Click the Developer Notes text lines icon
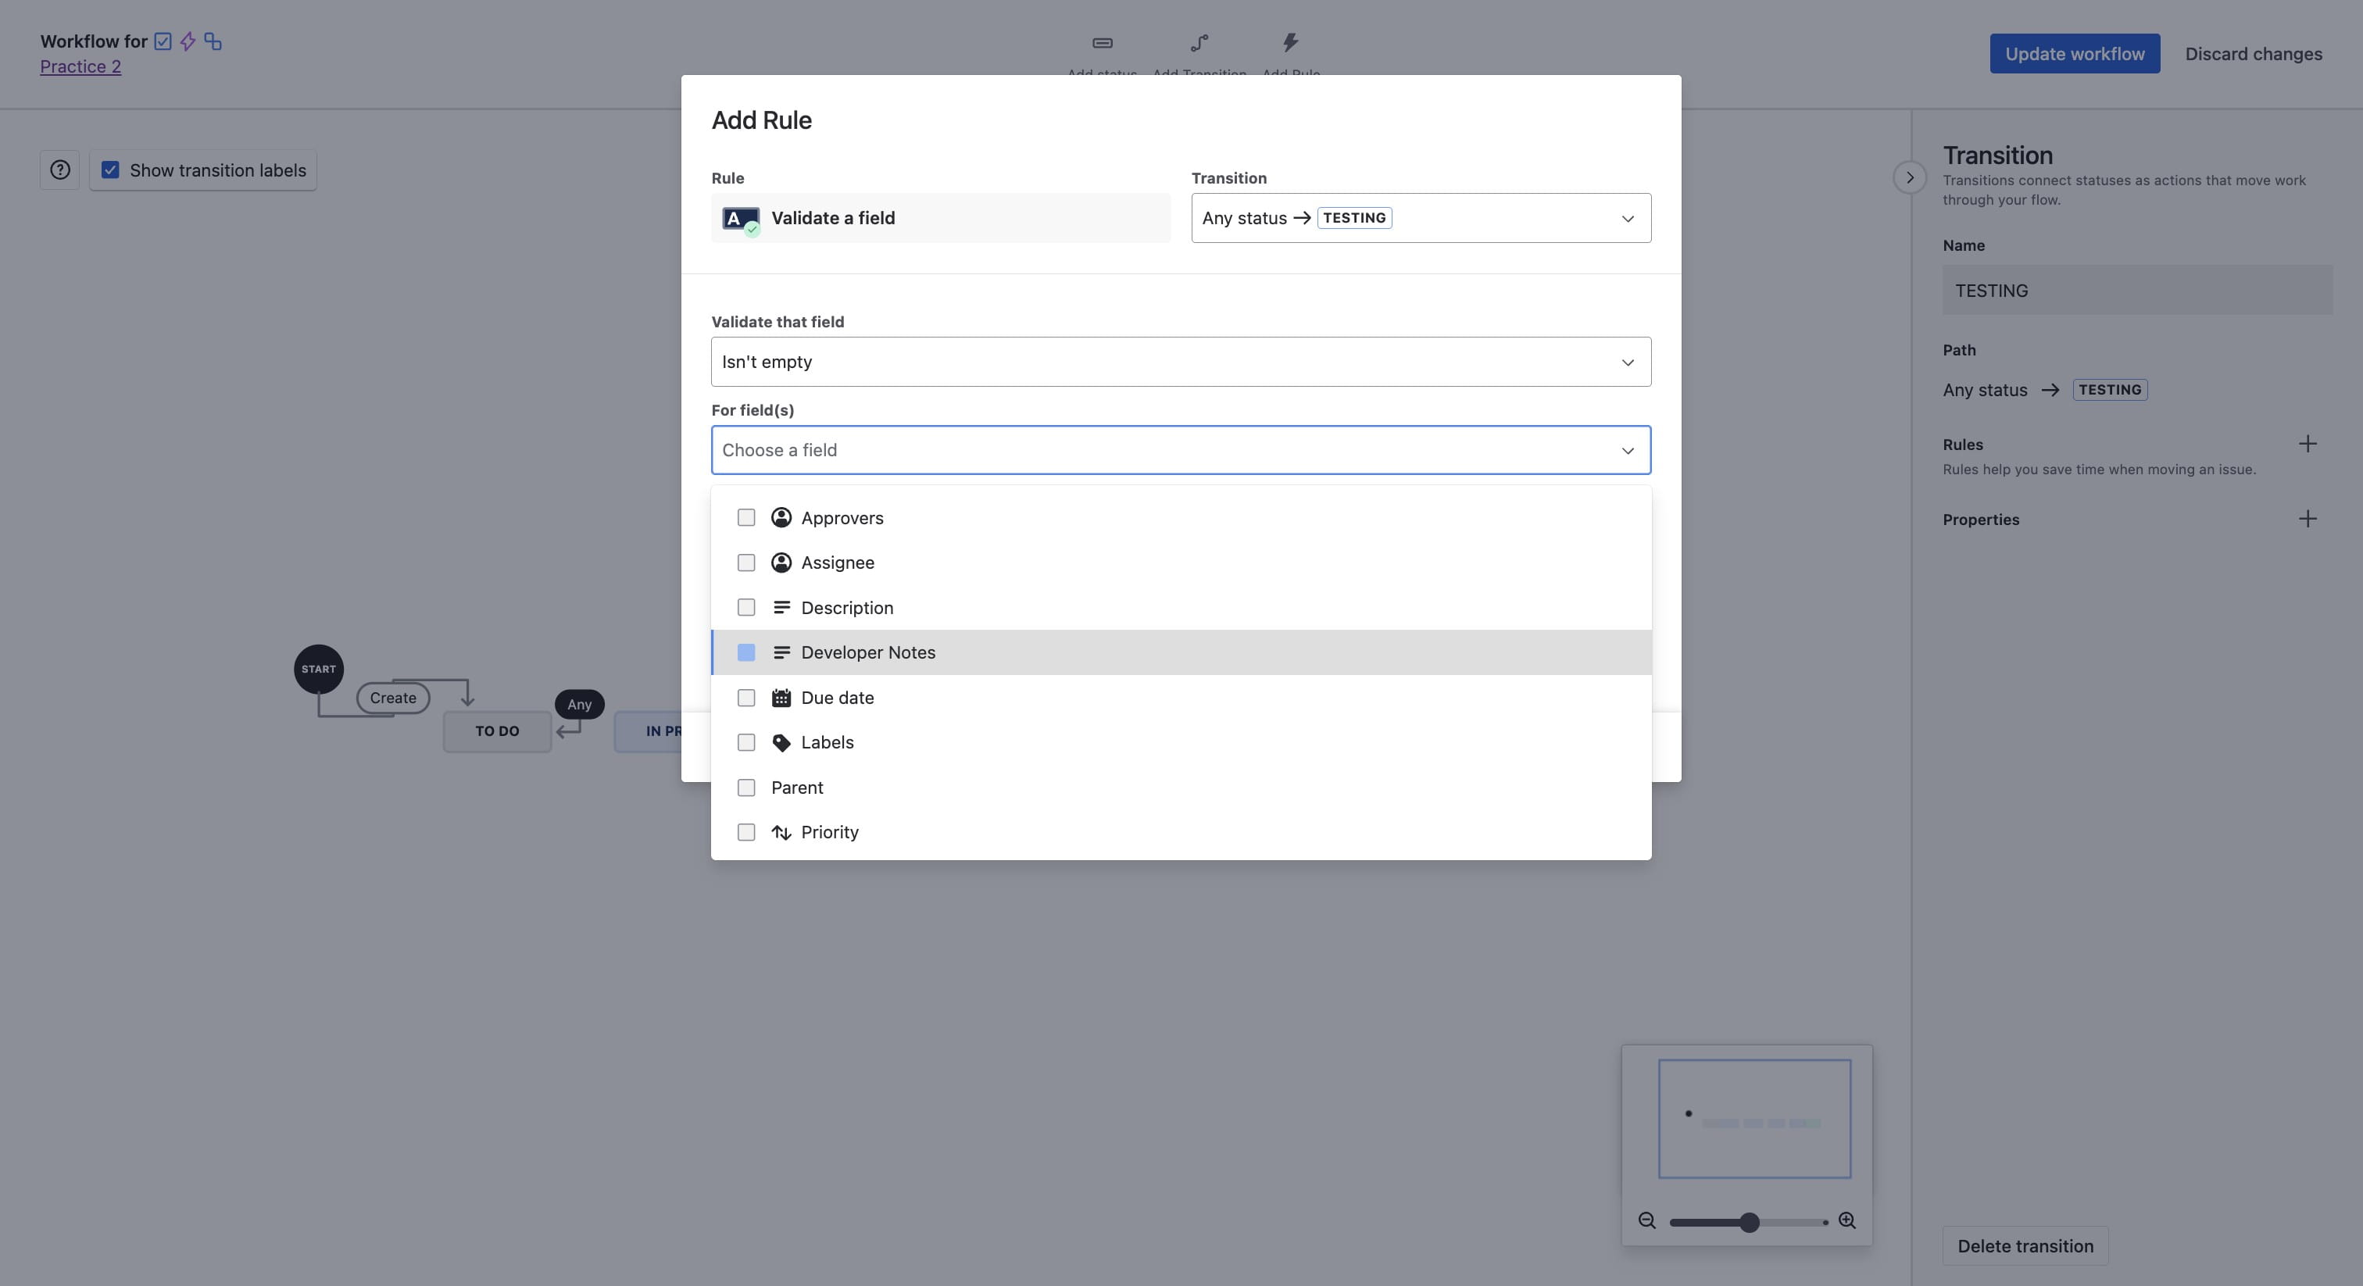This screenshot has height=1286, width=2363. (x=781, y=652)
